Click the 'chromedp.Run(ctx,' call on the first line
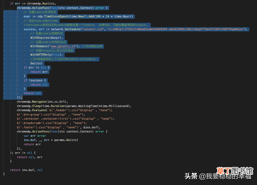This screenshot has height=185, width=257. coord(41,4)
